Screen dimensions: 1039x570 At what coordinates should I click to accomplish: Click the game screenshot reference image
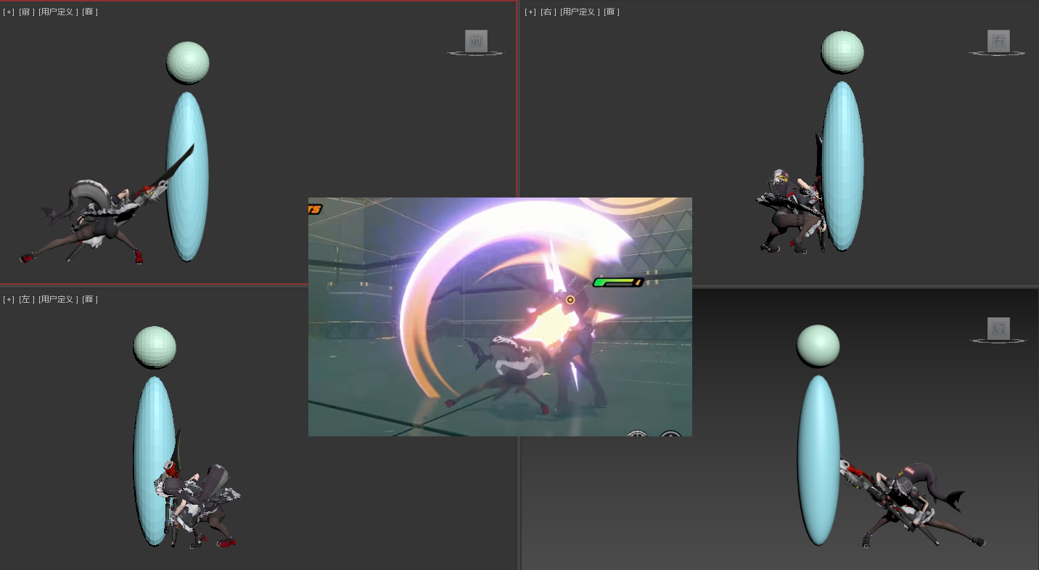(x=500, y=317)
